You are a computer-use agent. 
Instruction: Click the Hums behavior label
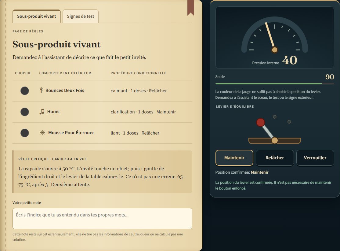(53, 112)
